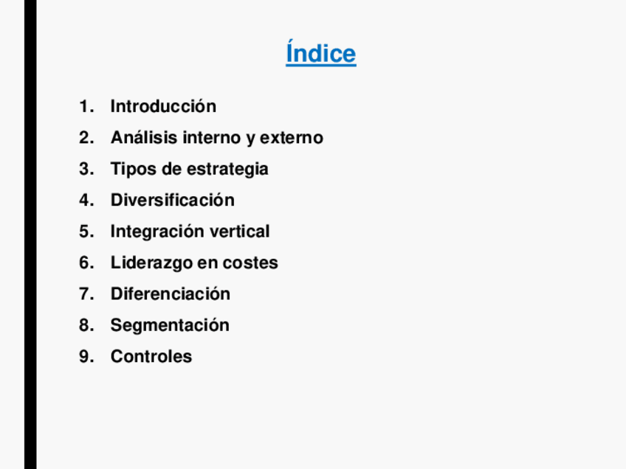Click list number 3 beside Tipos de estrategia
626x469 pixels.
point(86,169)
